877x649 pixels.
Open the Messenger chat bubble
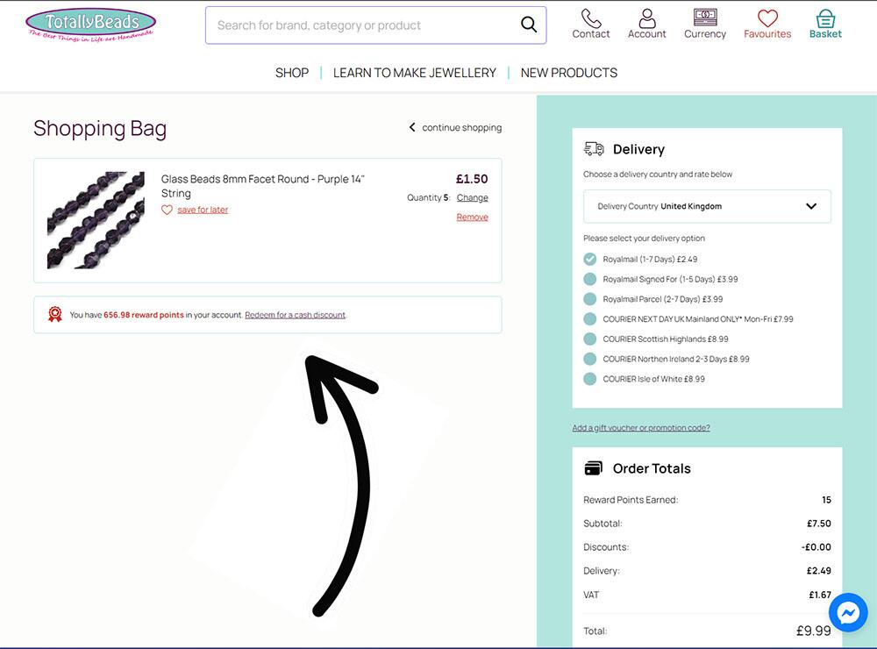pos(848,612)
